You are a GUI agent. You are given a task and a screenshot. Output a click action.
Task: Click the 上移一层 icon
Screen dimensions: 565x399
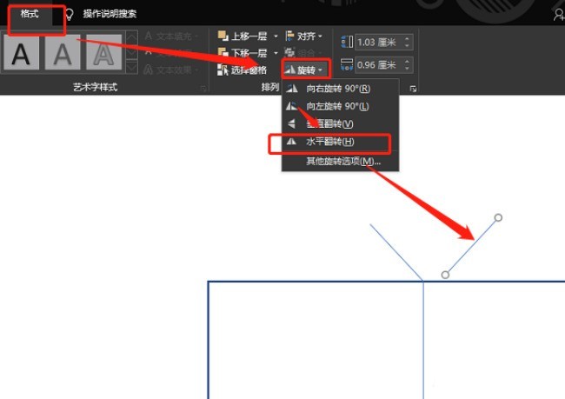(x=223, y=36)
